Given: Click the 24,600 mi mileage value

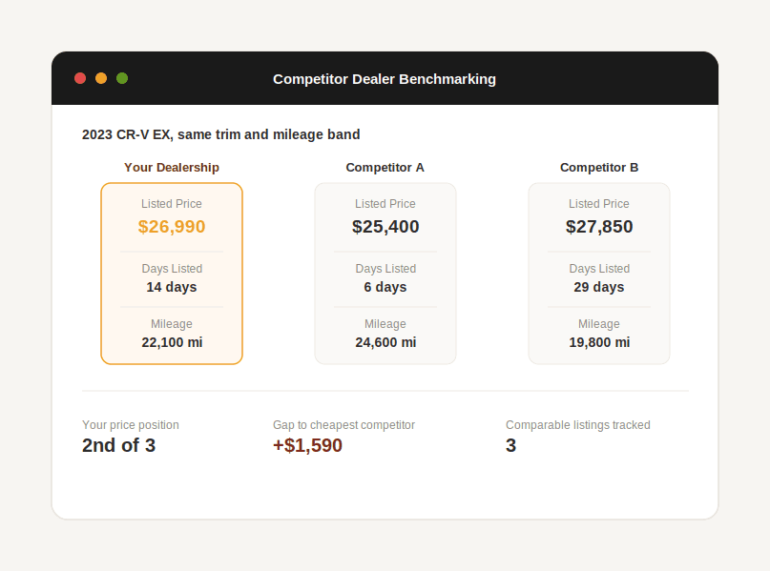Looking at the screenshot, I should click(x=385, y=342).
